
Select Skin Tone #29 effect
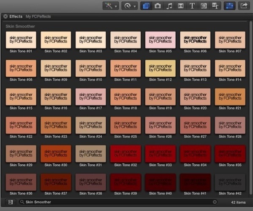coord(21,154)
